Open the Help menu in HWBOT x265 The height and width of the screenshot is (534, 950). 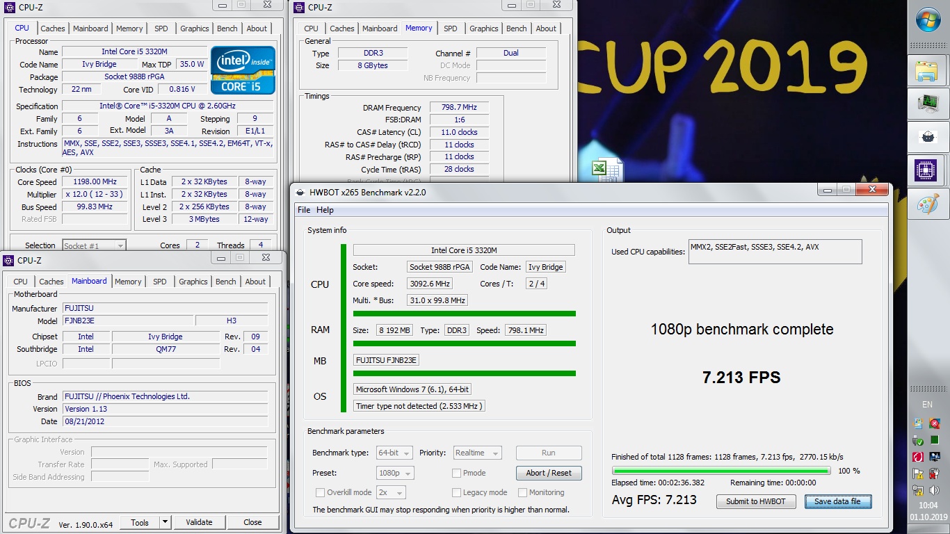point(325,210)
